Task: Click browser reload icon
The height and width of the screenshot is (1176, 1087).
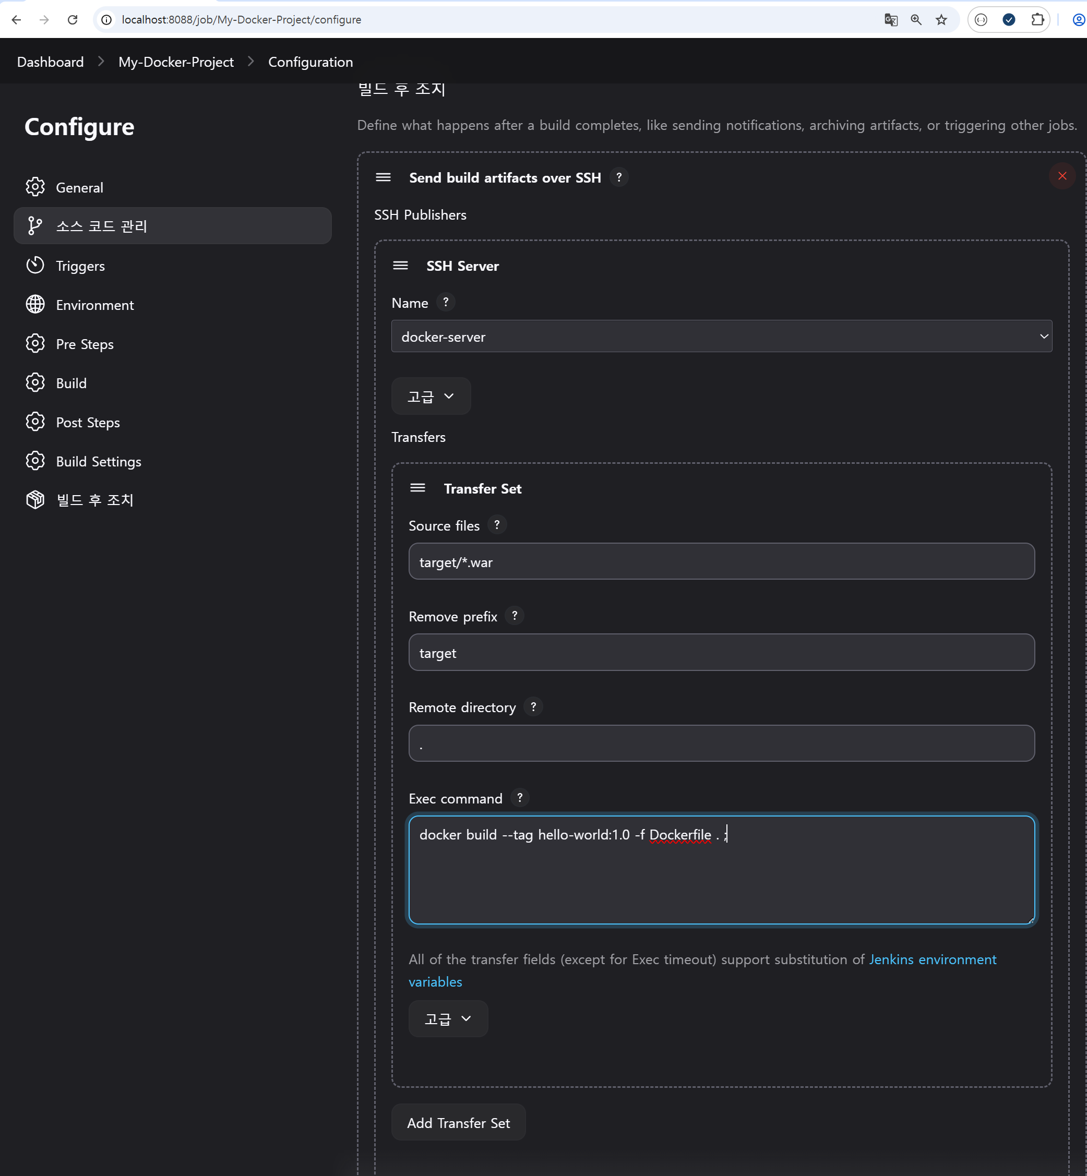Action: coord(73,20)
